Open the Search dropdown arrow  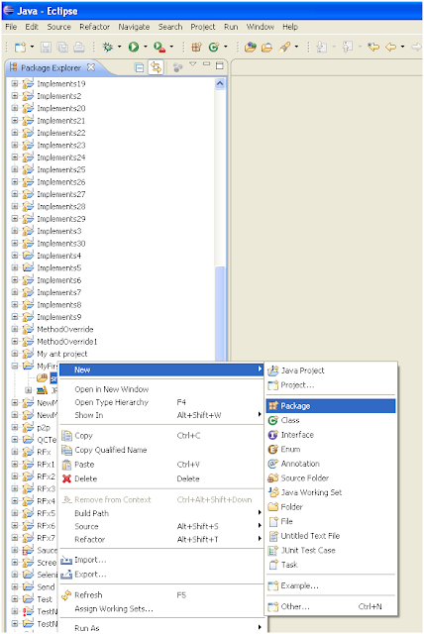[296, 48]
